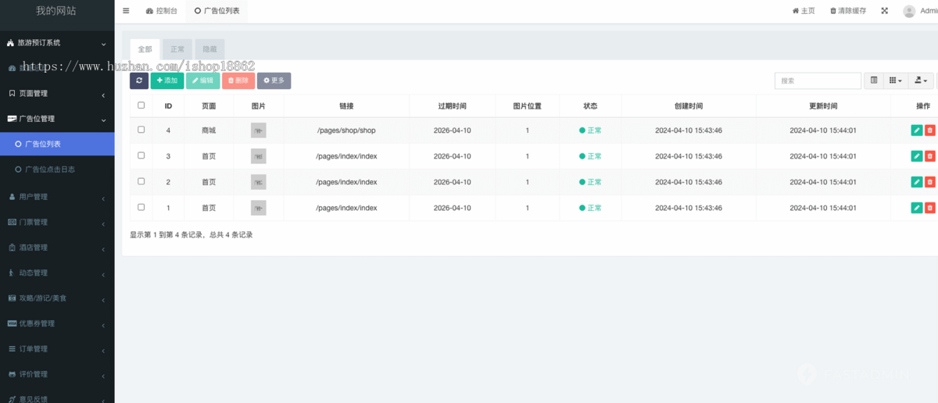This screenshot has width=938, height=403.
Task: Click the clear cache trash link
Action: (847, 11)
